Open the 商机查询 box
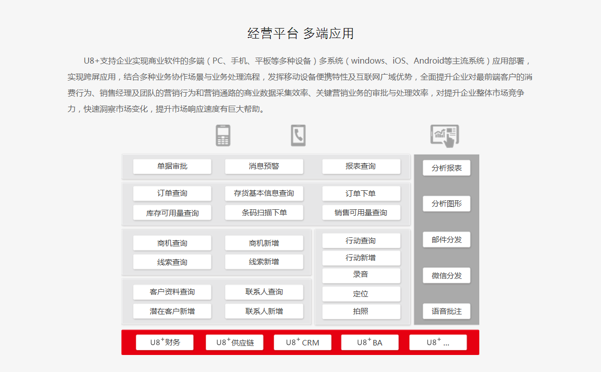Viewport: 601px width, 372px height. pos(172,243)
